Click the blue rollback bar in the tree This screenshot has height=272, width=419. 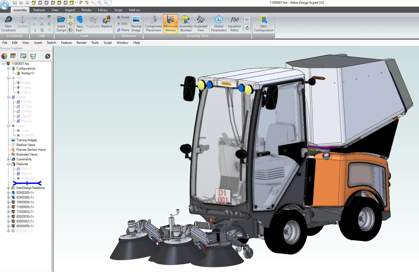[x=27, y=183]
